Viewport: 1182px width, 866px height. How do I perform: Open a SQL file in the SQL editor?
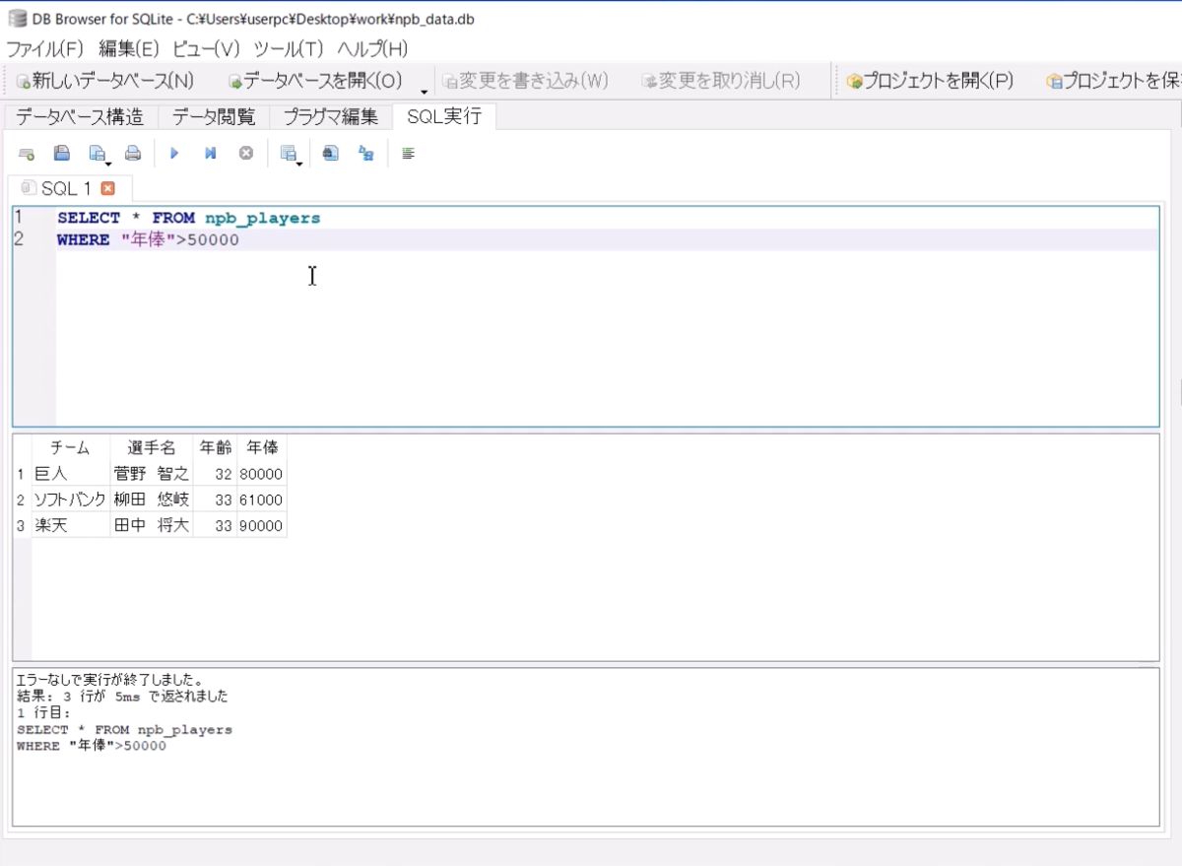pyautogui.click(x=61, y=153)
